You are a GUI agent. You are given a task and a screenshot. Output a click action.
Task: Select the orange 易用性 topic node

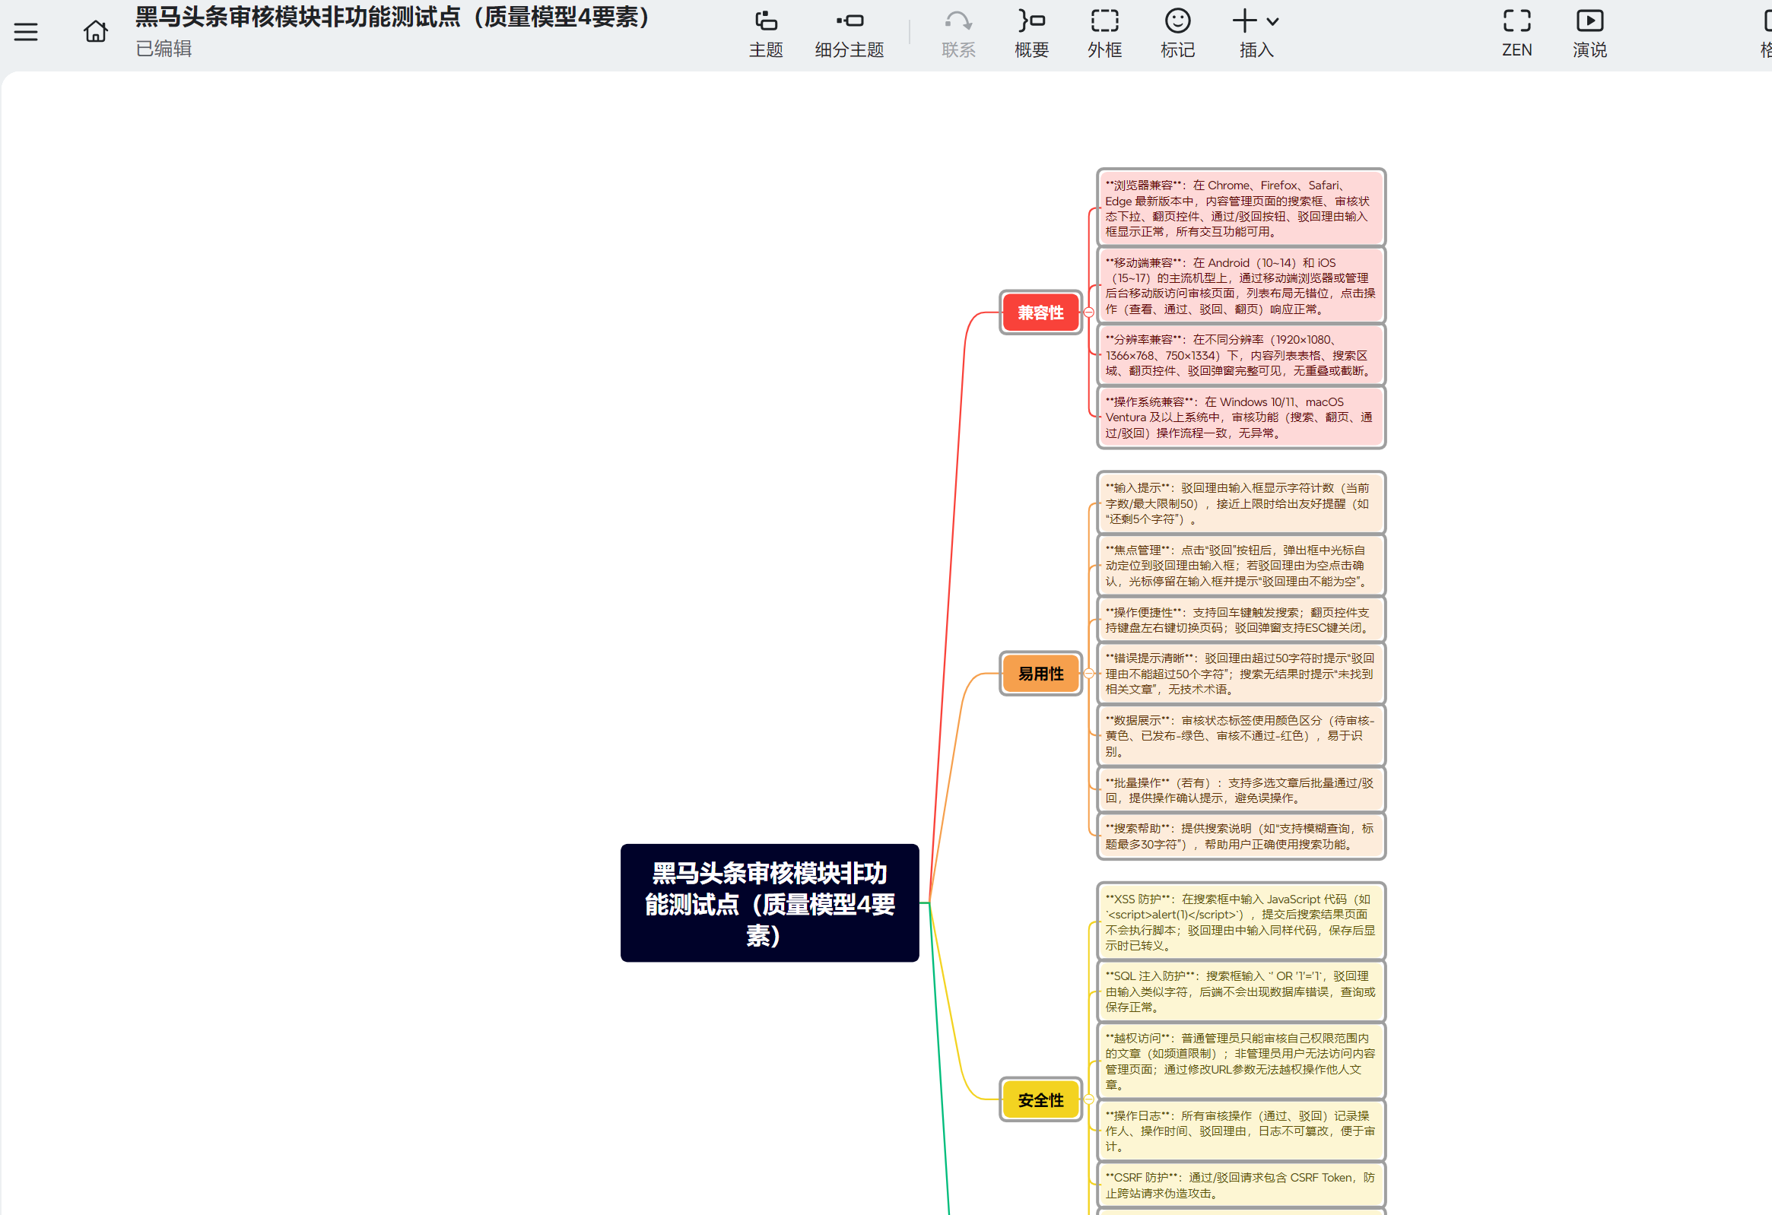(x=1040, y=674)
